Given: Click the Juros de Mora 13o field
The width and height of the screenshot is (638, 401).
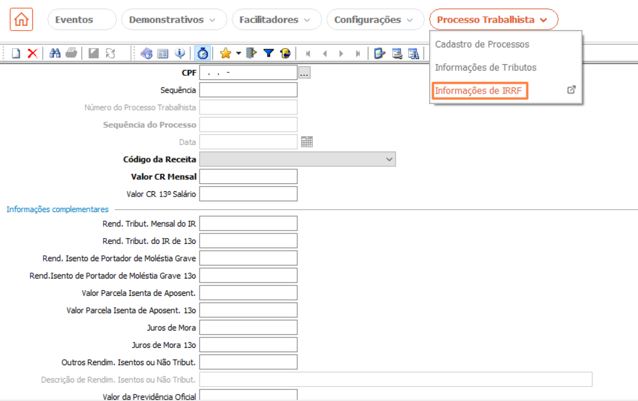Looking at the screenshot, I should tap(248, 345).
